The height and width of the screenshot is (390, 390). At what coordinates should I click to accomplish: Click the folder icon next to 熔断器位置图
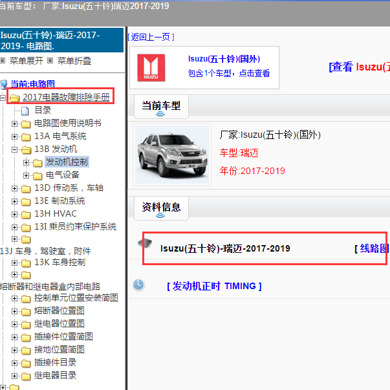[26, 311]
